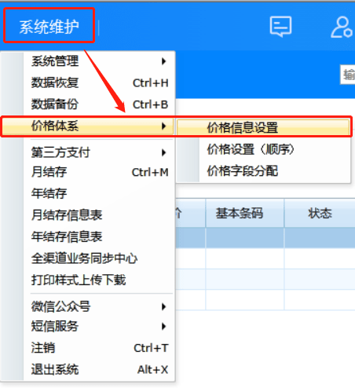Screen dimensions: 355x388
Task: Expand the 短信服务 submenu arrow
Action: click(164, 326)
